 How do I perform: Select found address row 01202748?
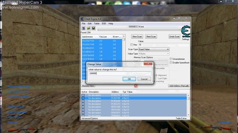click(x=102, y=44)
